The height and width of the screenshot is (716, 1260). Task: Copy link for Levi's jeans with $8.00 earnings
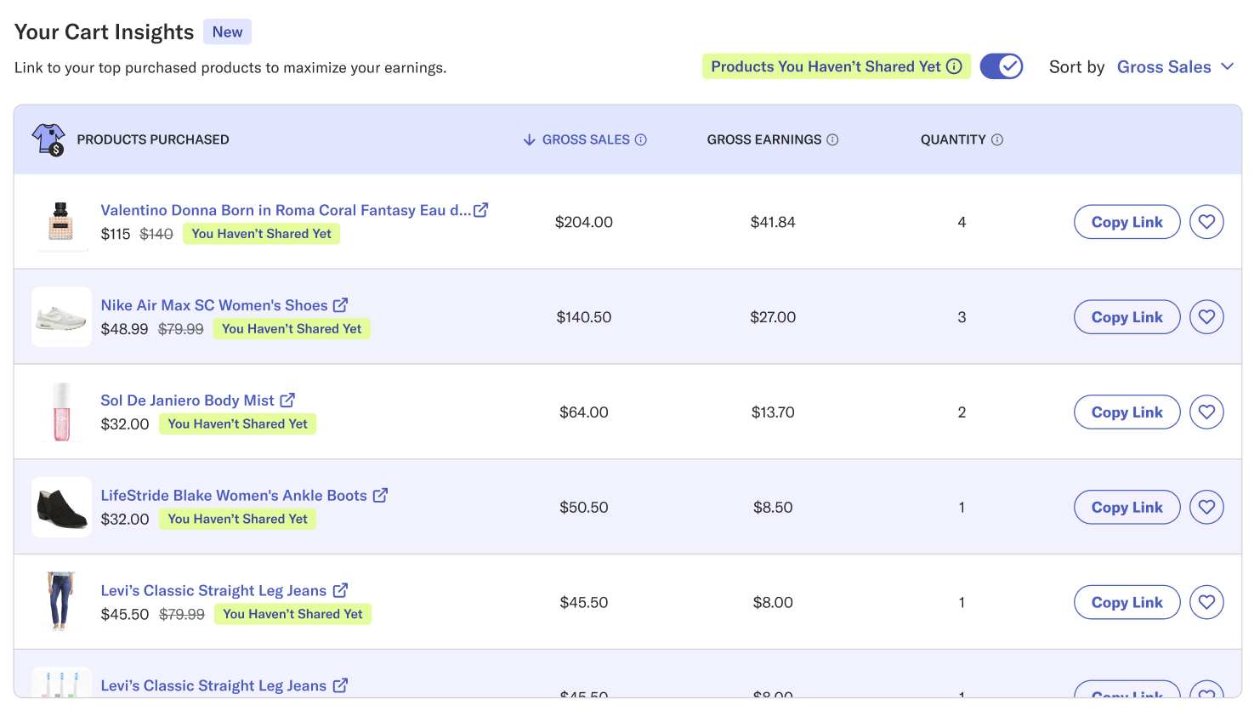coord(1127,603)
